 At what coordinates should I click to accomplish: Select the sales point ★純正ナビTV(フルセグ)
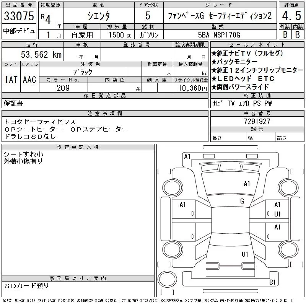point(247,53)
